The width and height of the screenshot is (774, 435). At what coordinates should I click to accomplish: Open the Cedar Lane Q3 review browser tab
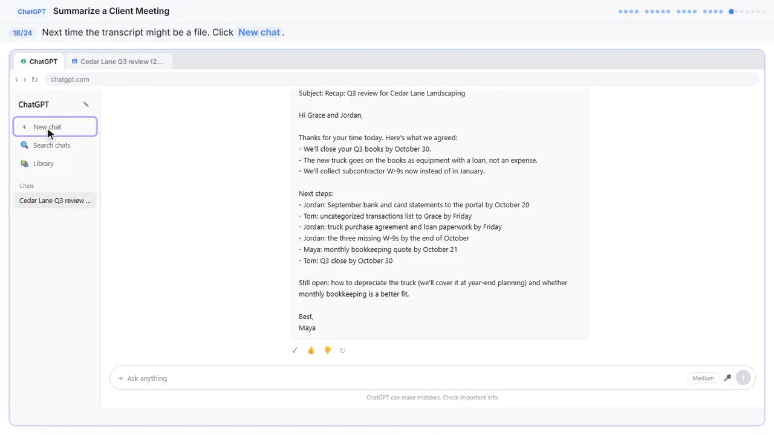coord(118,62)
